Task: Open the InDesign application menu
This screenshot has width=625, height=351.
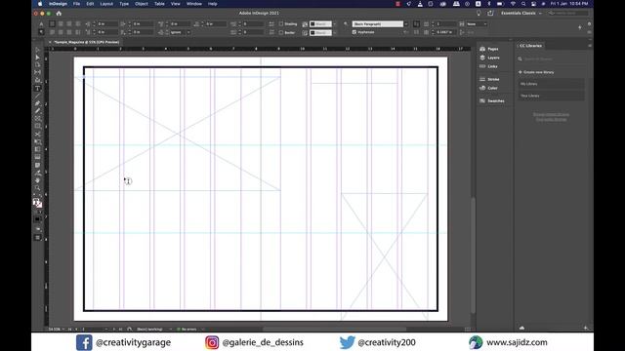Action: [58, 4]
